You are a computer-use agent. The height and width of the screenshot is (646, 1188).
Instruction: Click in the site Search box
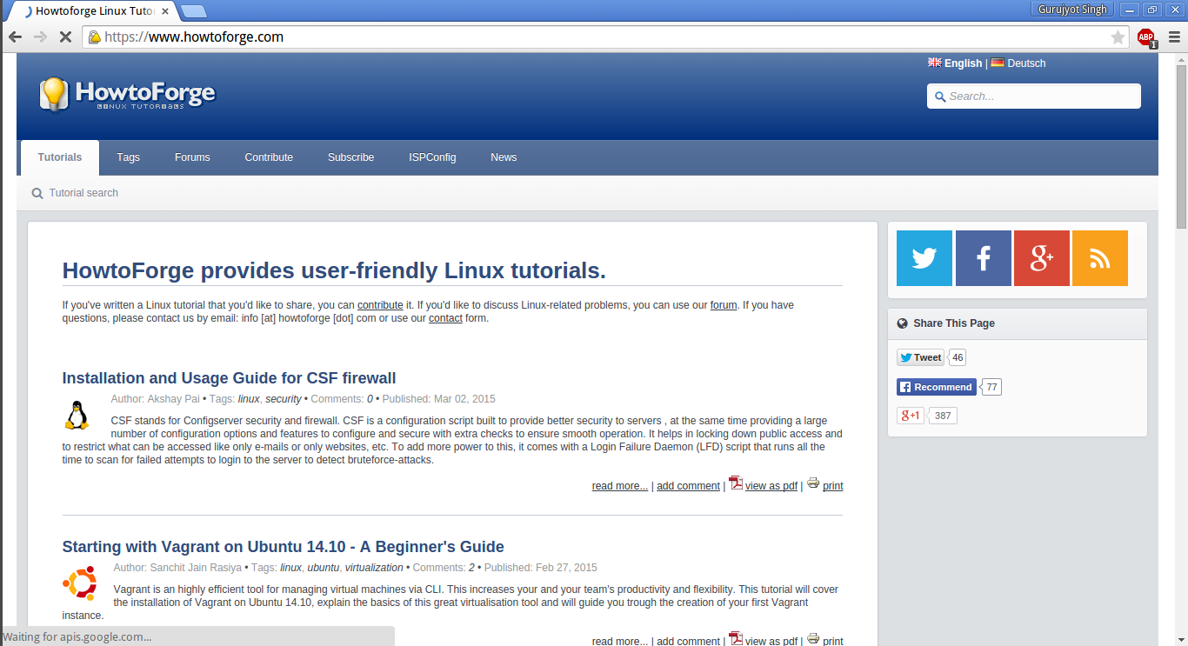1034,97
